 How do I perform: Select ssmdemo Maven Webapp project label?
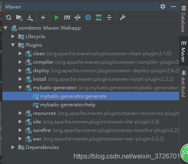(50, 28)
